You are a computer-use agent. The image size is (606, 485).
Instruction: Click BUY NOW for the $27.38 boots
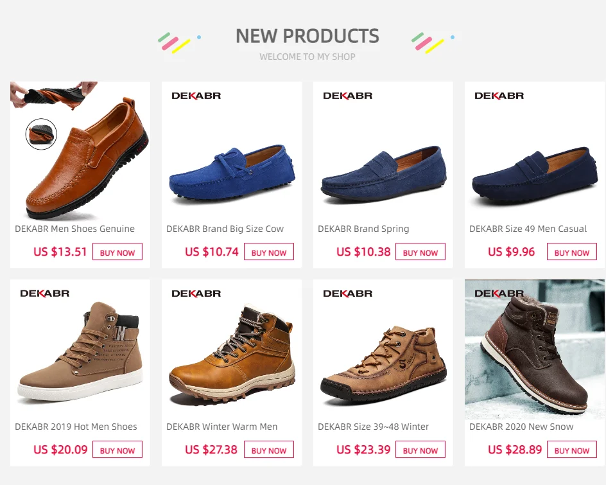pos(269,450)
